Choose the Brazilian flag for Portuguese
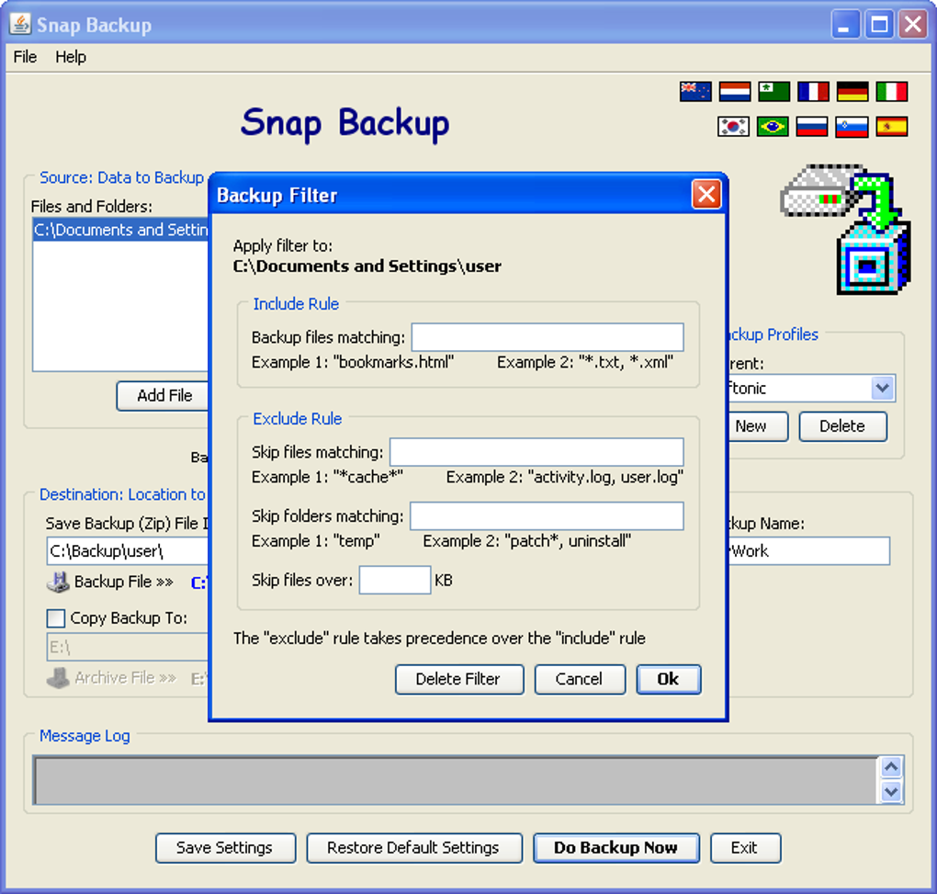The image size is (937, 894). [x=773, y=127]
